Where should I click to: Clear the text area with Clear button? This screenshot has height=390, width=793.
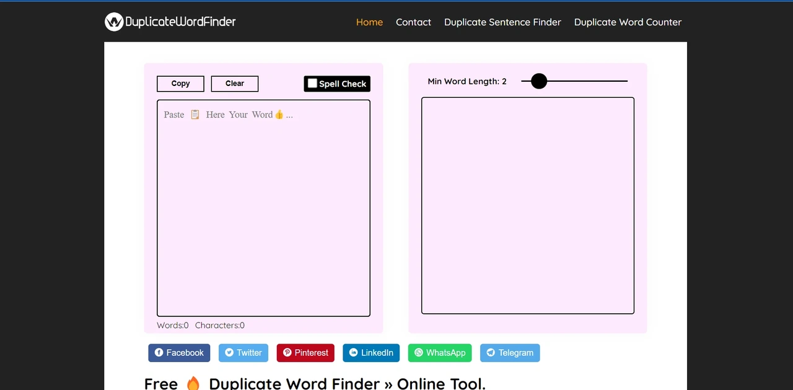coord(234,84)
